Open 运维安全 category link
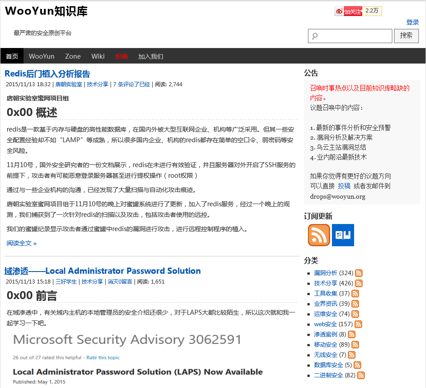 325,314
